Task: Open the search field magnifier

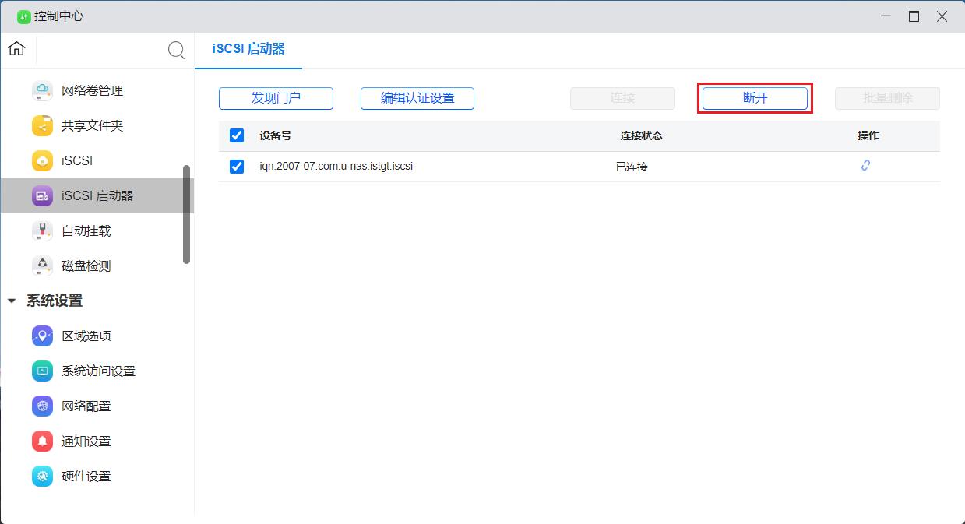Action: coord(176,49)
